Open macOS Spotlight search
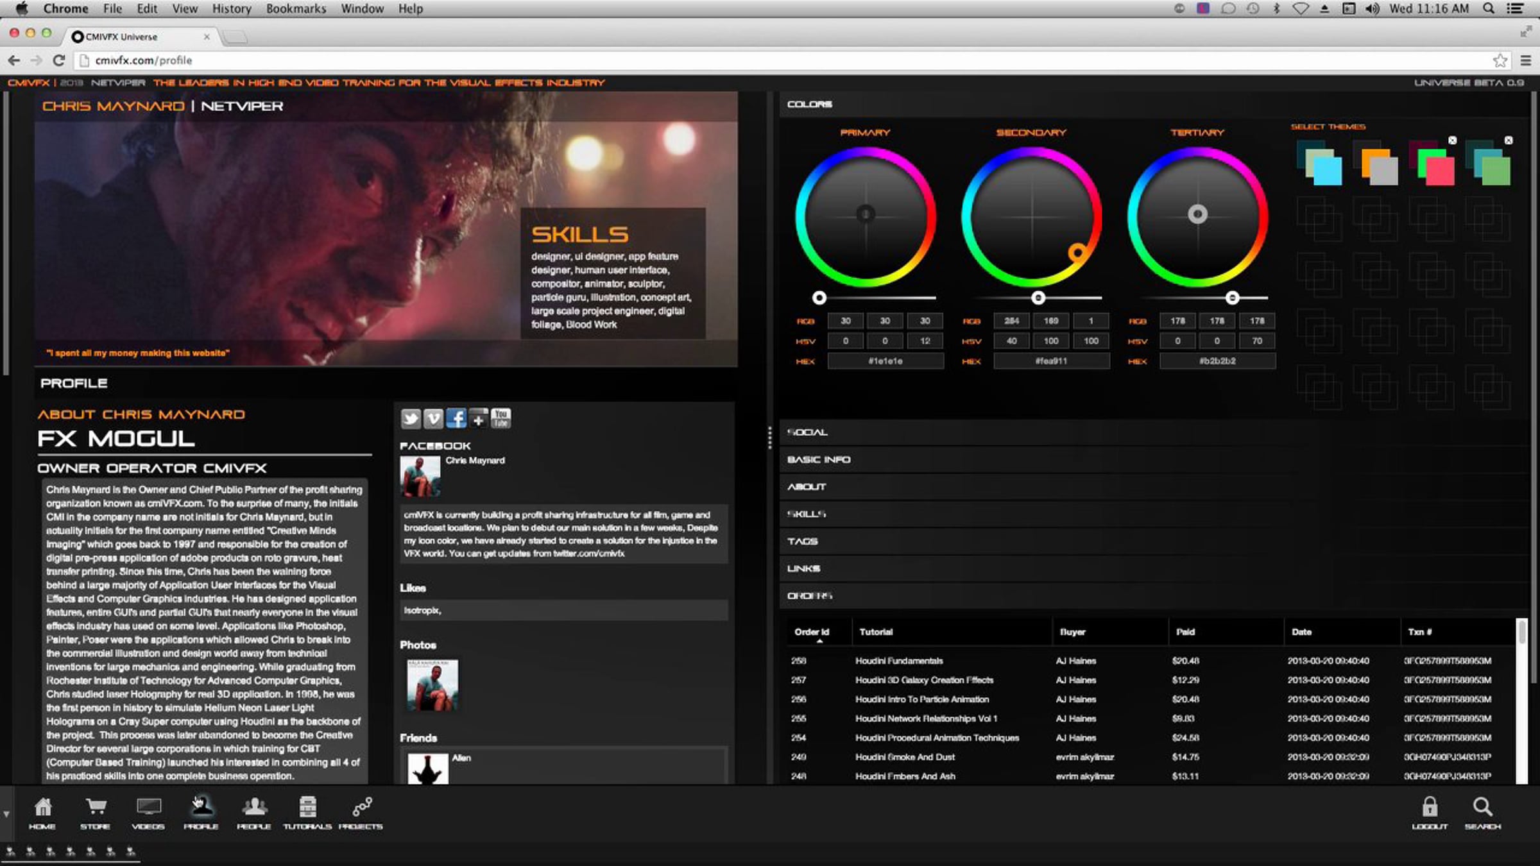Viewport: 1540px width, 866px height. pos(1489,8)
